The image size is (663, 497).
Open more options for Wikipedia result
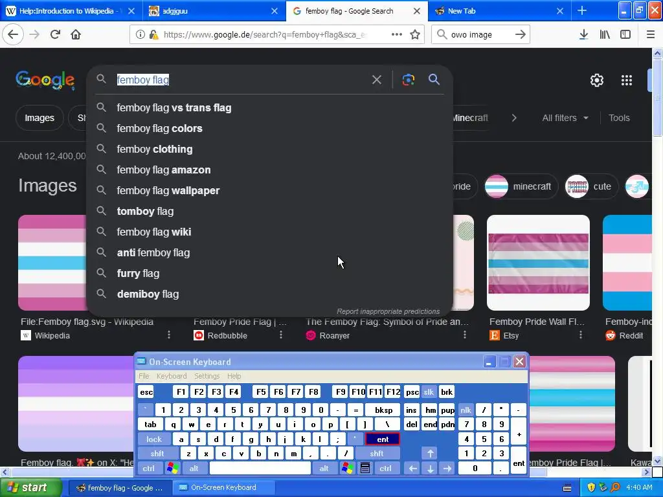pyautogui.click(x=169, y=335)
